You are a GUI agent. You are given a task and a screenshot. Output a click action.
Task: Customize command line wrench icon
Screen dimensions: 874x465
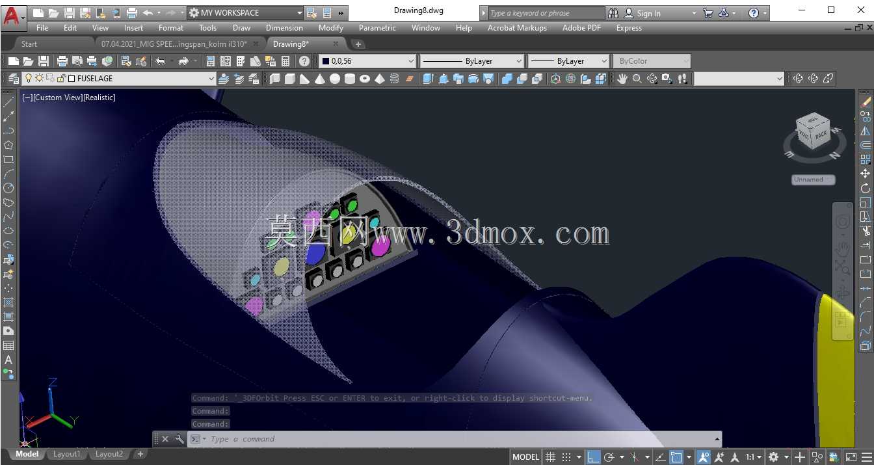tap(179, 439)
